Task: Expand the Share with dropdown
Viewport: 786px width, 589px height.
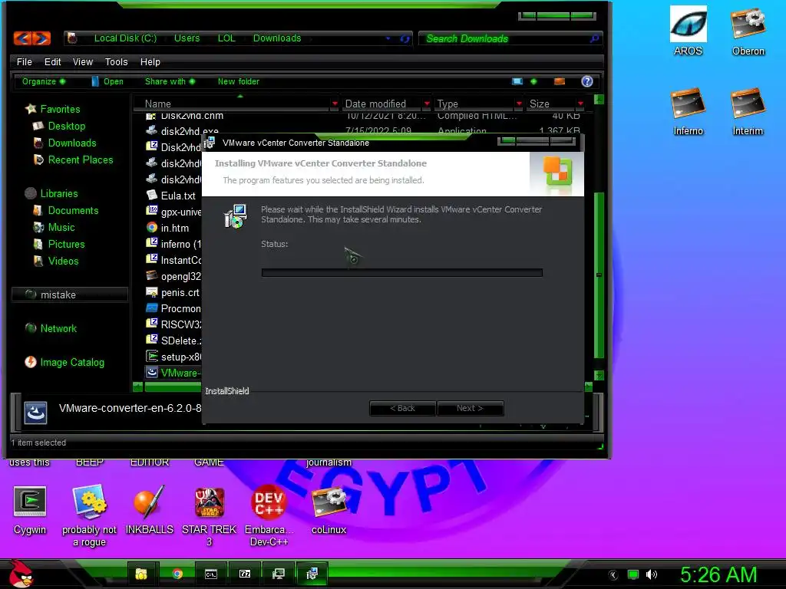Action: pyautogui.click(x=170, y=81)
